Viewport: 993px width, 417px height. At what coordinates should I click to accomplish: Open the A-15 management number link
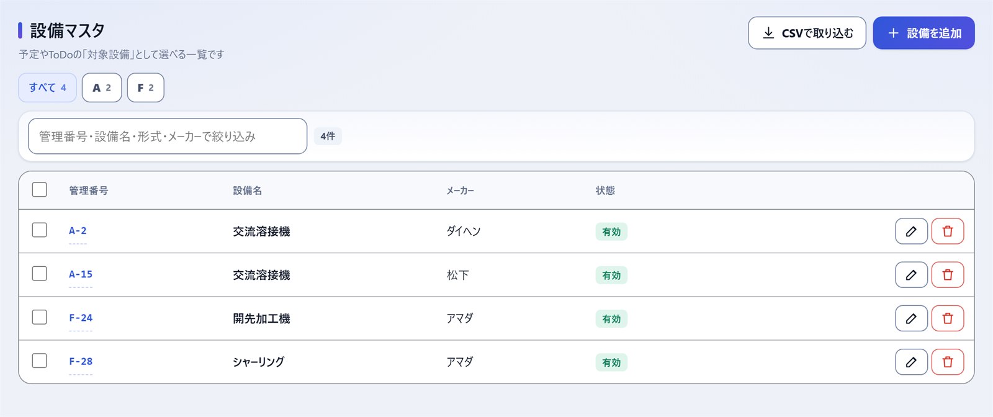[81, 274]
